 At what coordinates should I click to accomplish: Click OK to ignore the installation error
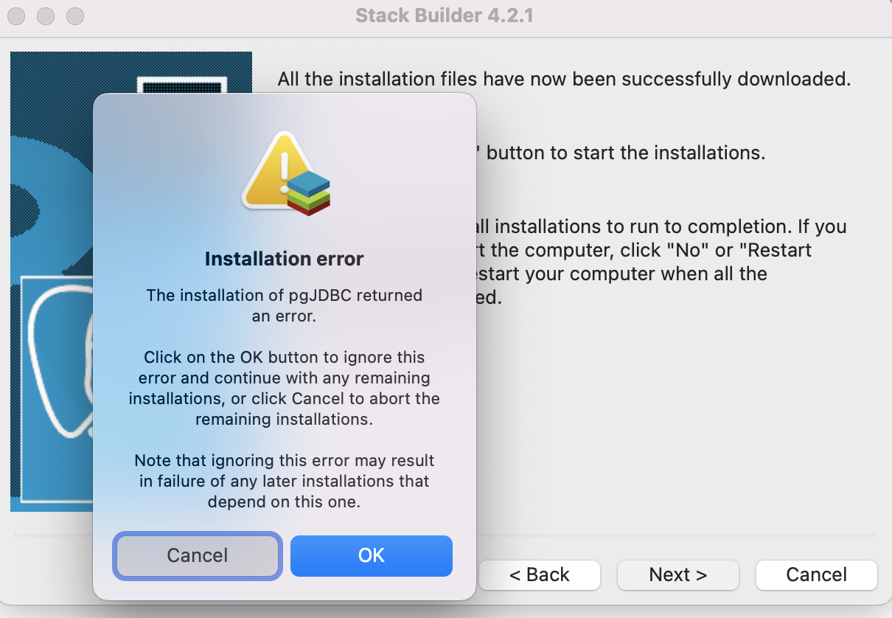371,555
